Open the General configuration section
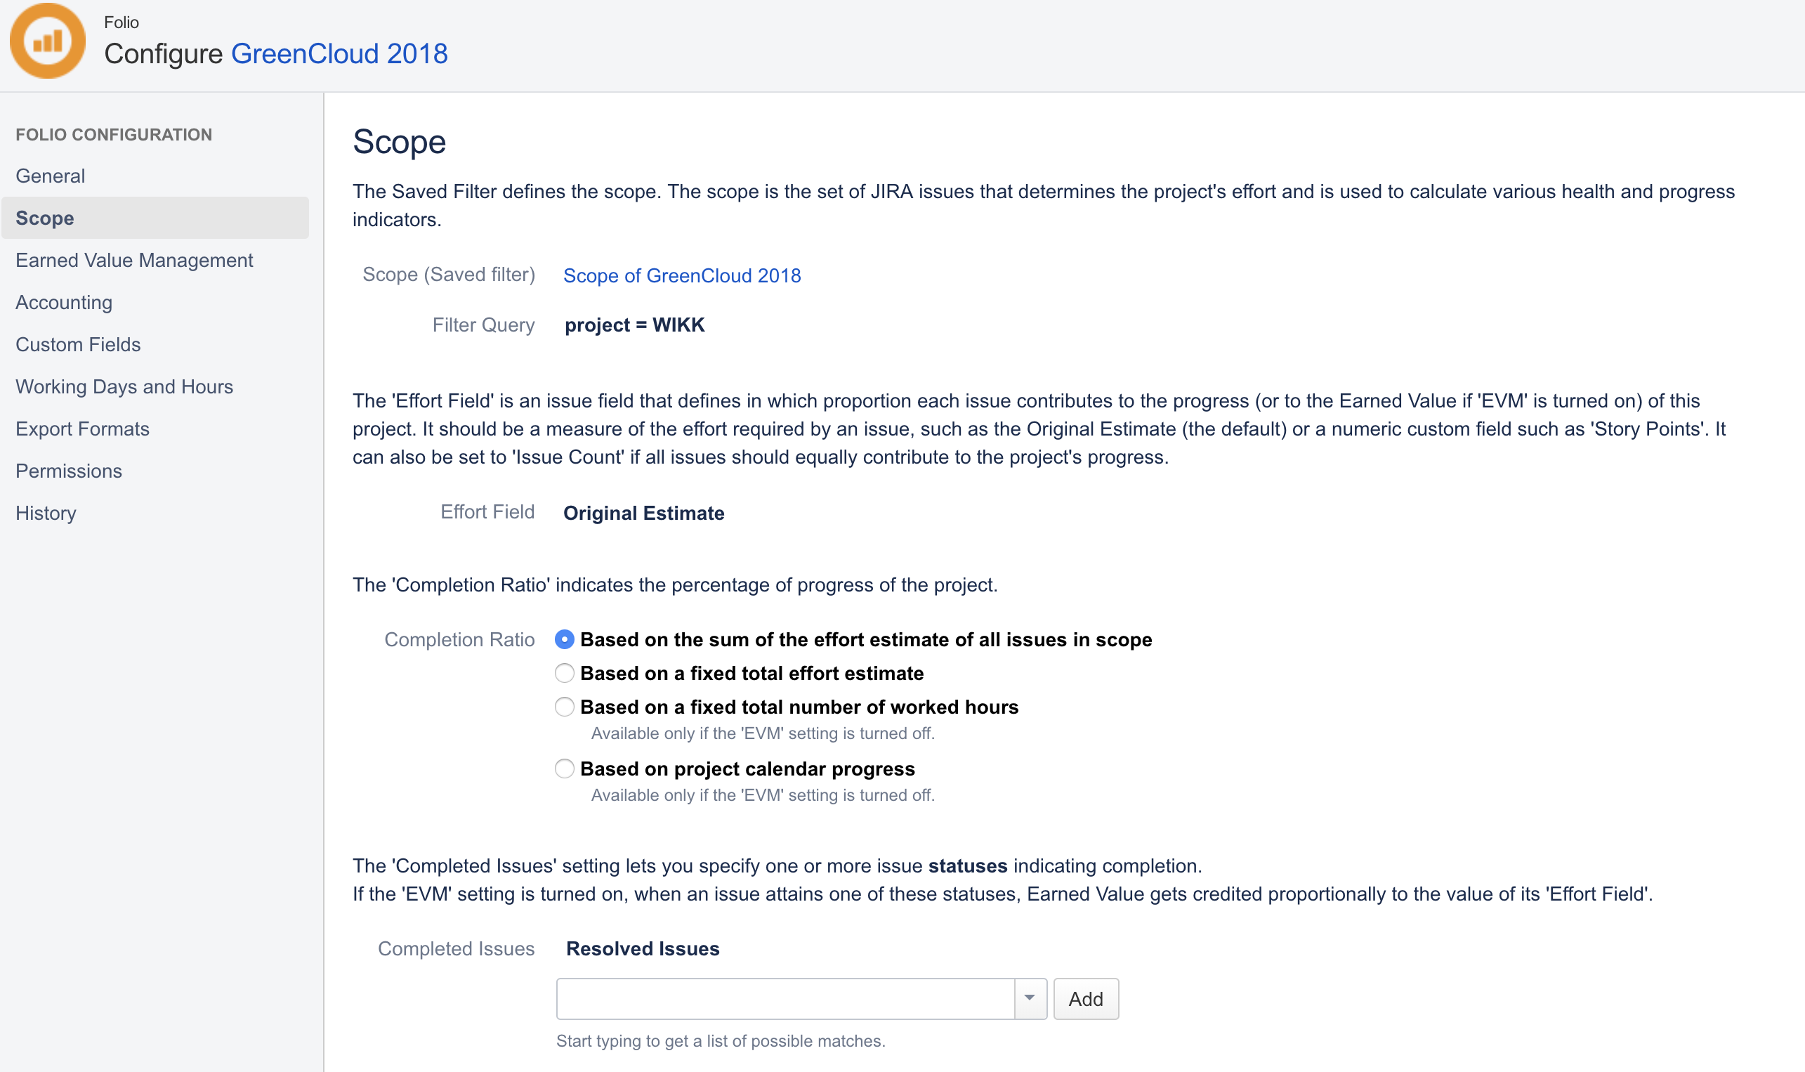The image size is (1805, 1072). point(51,176)
